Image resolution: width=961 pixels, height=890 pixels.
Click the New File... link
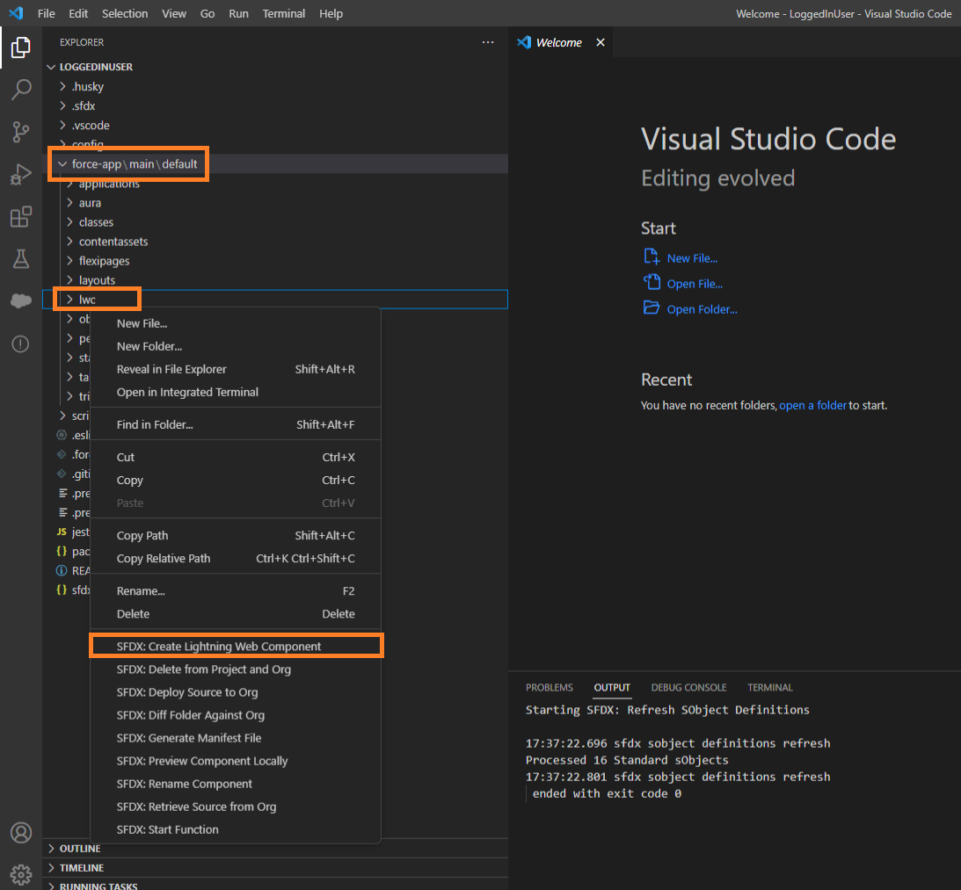pyautogui.click(x=692, y=258)
